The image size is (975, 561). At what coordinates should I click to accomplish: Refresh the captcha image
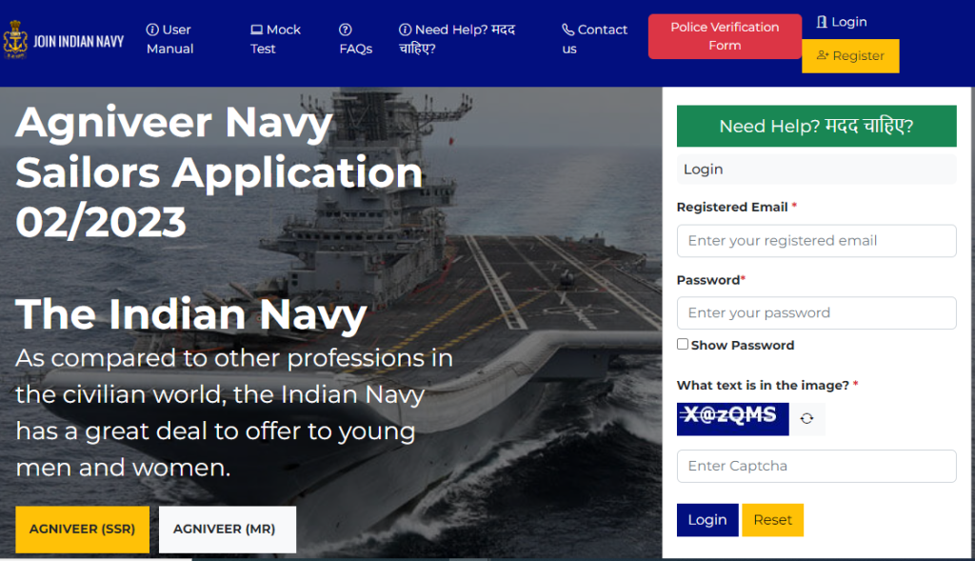(x=806, y=418)
